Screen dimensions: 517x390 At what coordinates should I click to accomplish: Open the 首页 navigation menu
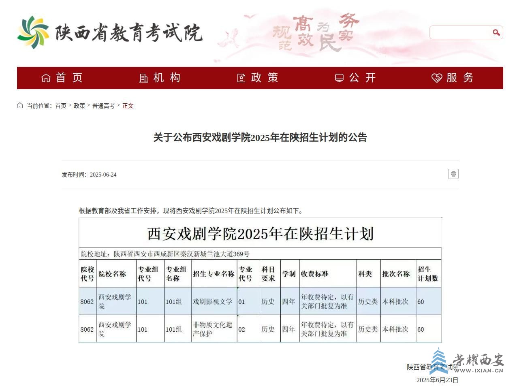[62, 78]
